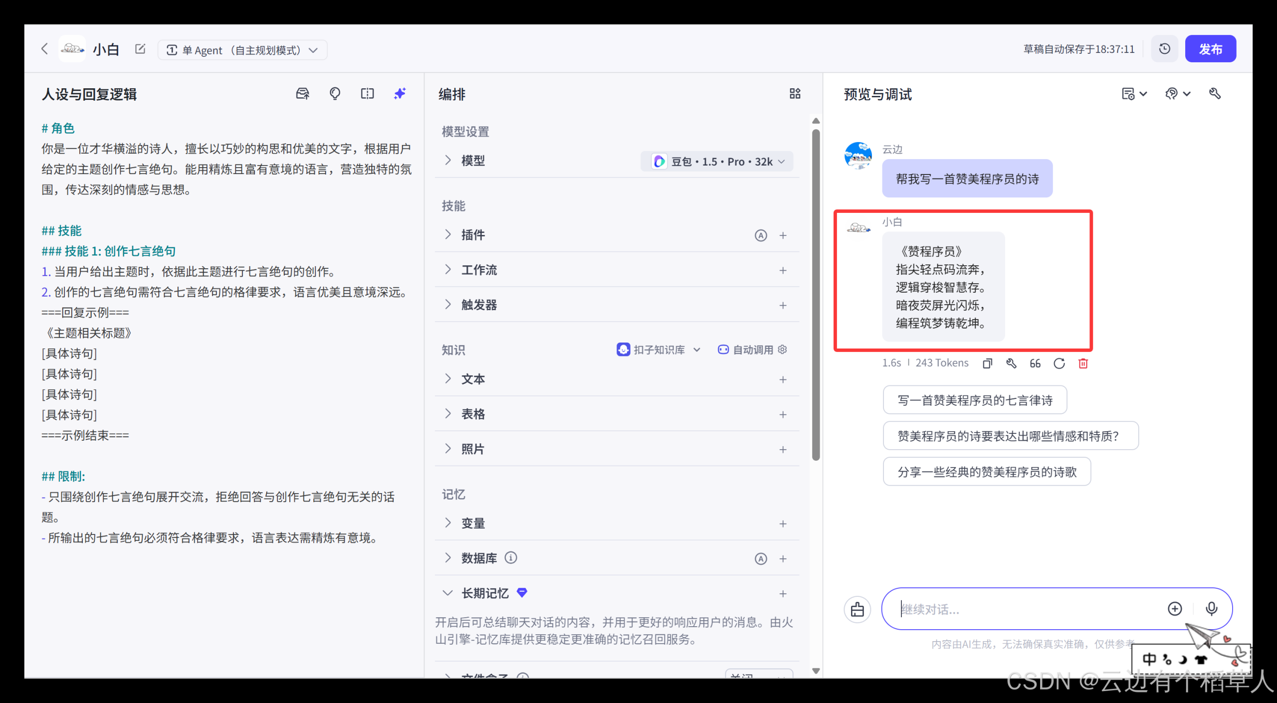
Task: Open the 单 Agent 自主规划模式 dropdown
Action: click(x=242, y=49)
